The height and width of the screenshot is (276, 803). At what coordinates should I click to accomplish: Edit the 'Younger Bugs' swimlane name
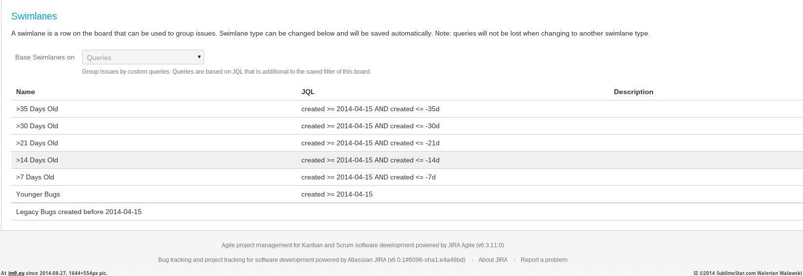38,194
